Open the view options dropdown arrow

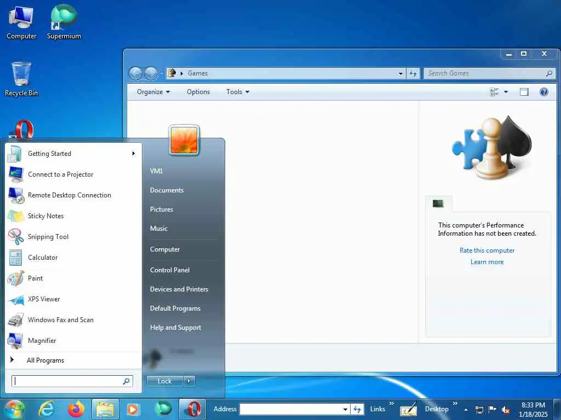[x=506, y=92]
